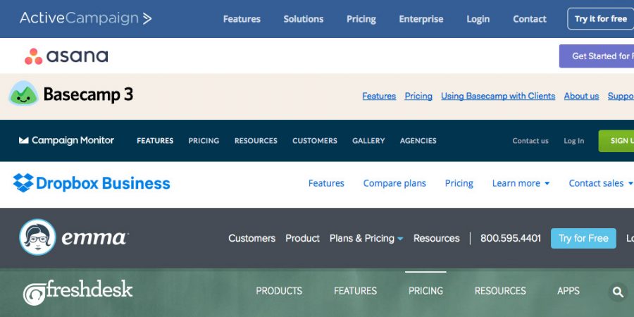Open Freshdesk PRODUCTS menu
634x317 pixels.
[x=279, y=291]
